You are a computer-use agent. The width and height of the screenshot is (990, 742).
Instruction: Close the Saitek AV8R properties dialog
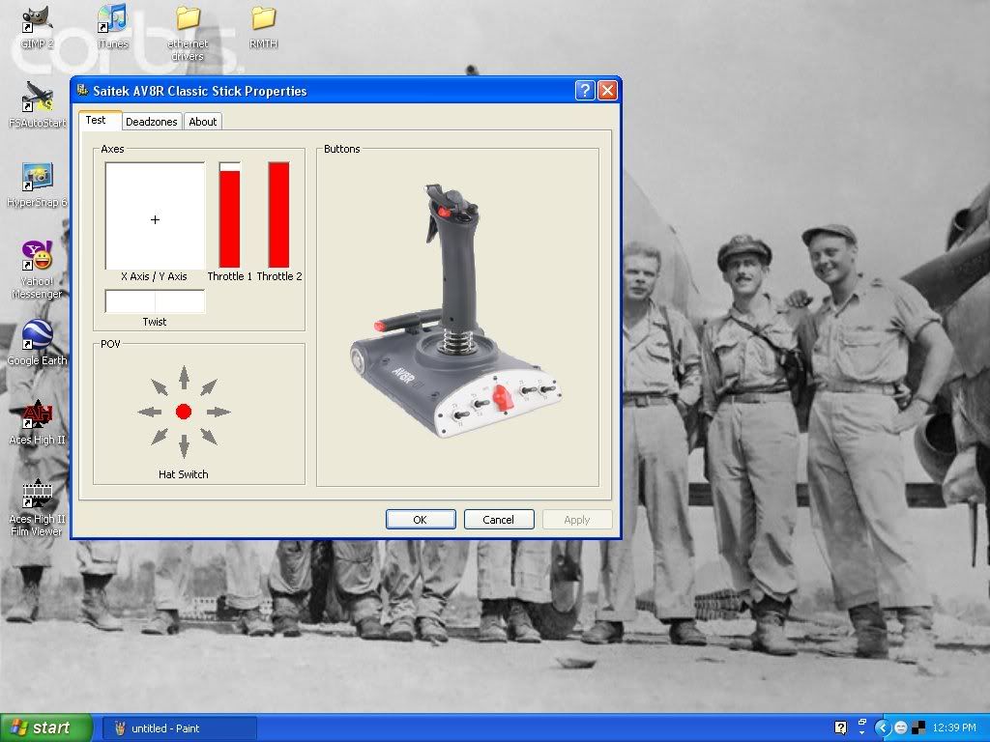pos(607,90)
